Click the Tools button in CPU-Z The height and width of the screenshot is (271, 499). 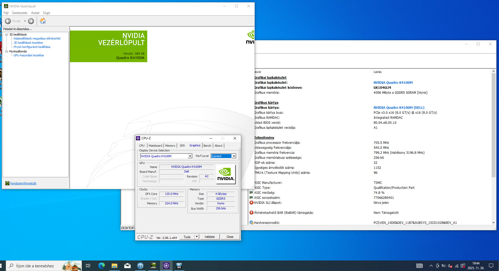187,237
